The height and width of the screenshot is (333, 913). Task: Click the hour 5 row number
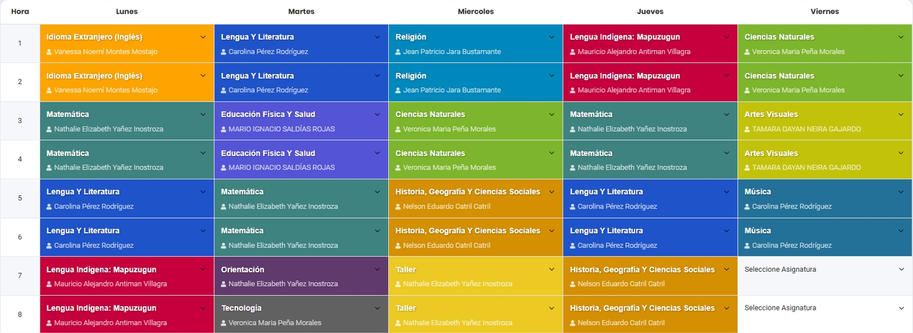[x=20, y=198]
